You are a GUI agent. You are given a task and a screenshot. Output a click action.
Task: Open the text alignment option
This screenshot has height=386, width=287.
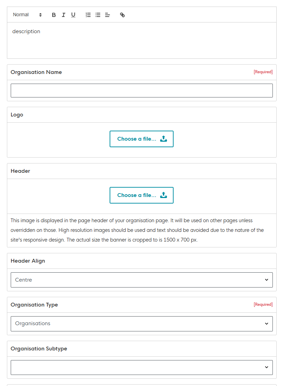(108, 15)
